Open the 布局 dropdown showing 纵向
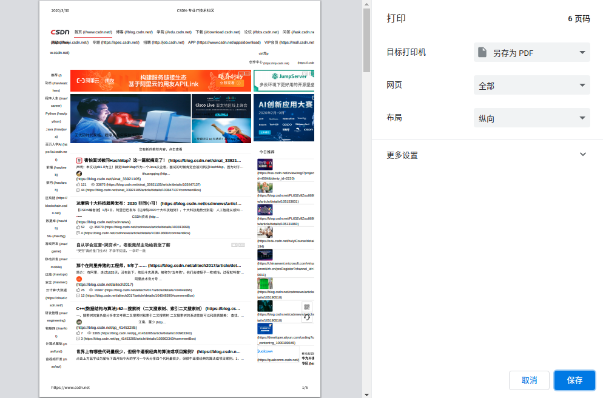 (x=531, y=119)
